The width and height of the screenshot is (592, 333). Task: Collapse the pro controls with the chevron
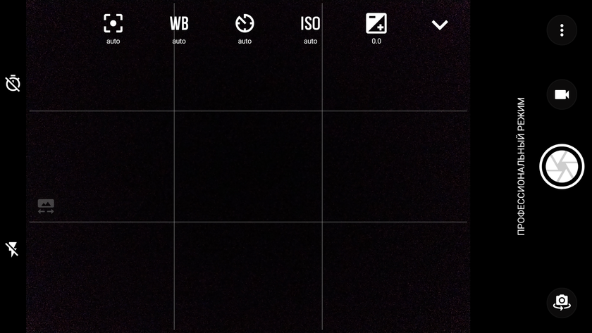pyautogui.click(x=440, y=25)
